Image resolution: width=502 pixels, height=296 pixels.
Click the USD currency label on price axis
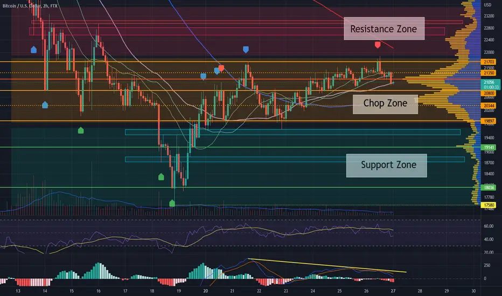point(487,5)
